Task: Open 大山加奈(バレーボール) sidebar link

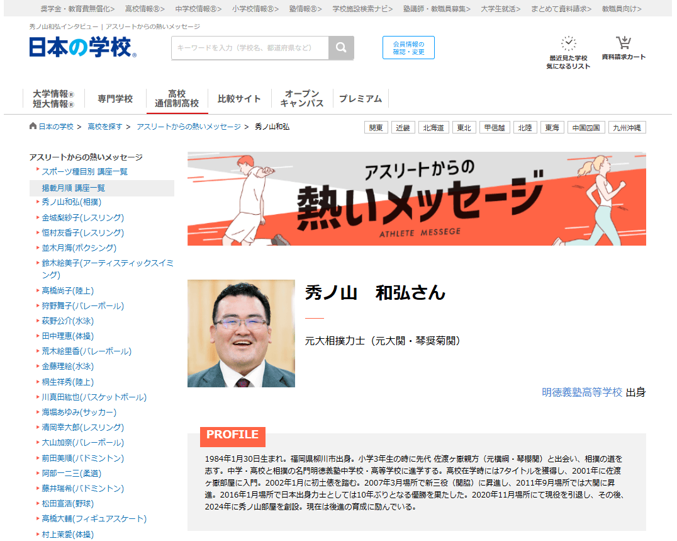Action: point(83,442)
